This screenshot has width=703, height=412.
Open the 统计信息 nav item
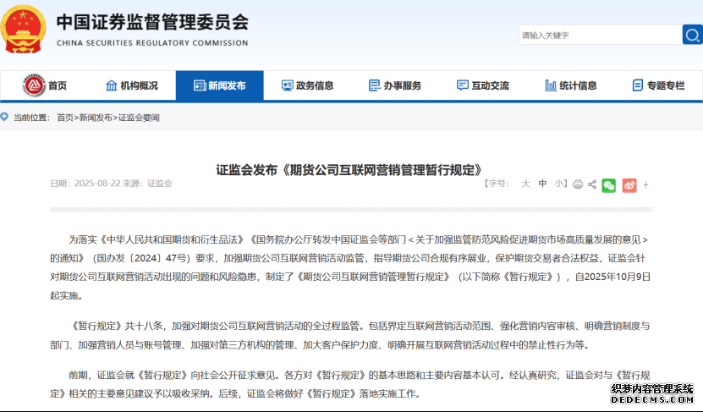571,85
